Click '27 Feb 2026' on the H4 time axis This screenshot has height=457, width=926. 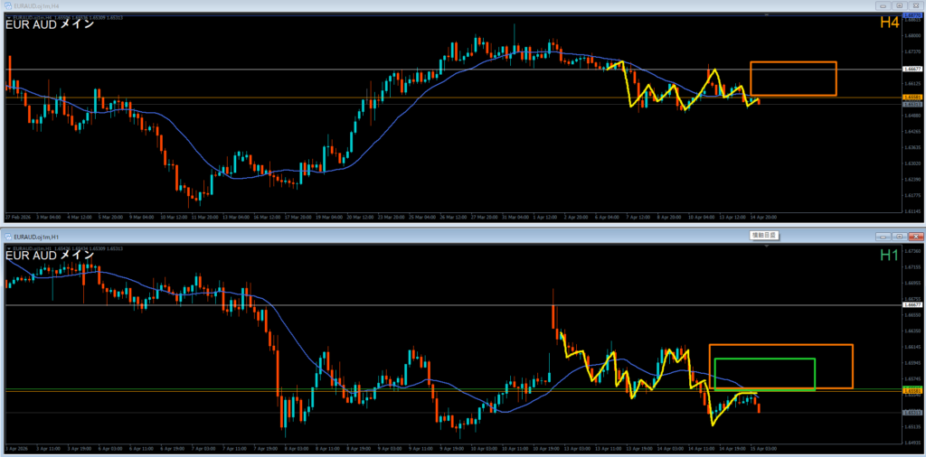pos(16,217)
